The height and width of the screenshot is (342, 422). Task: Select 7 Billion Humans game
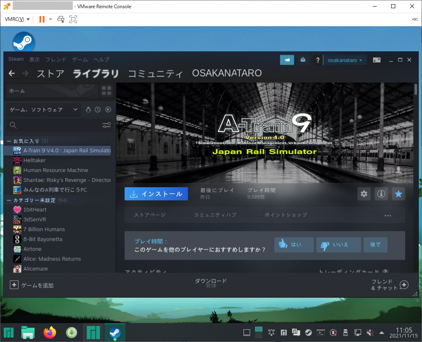tap(57, 229)
